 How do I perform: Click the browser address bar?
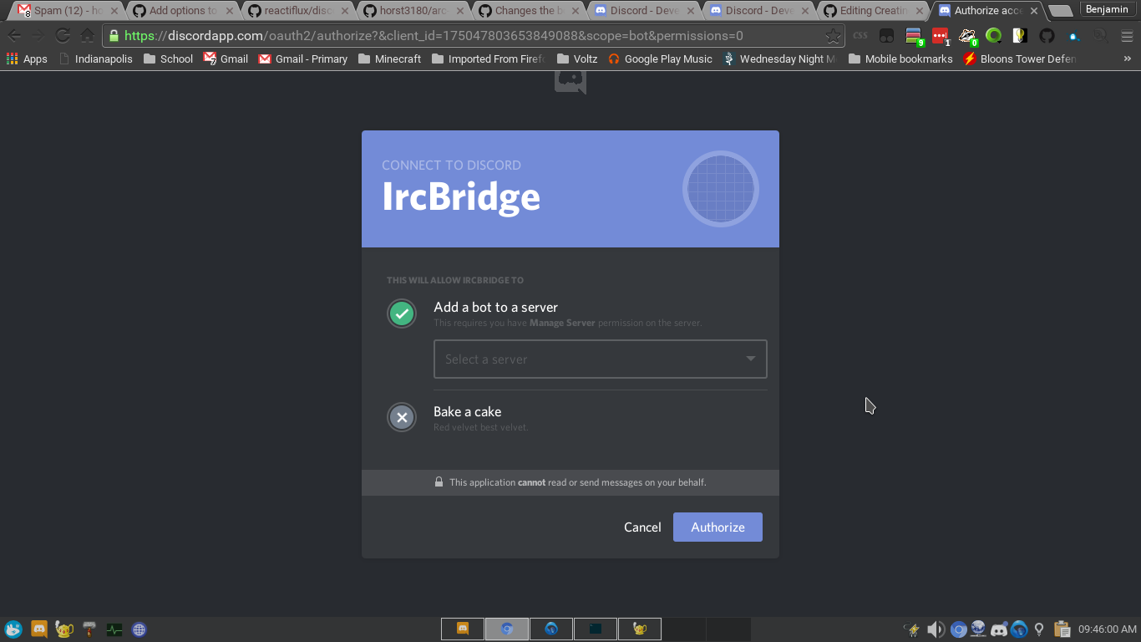[468, 35]
